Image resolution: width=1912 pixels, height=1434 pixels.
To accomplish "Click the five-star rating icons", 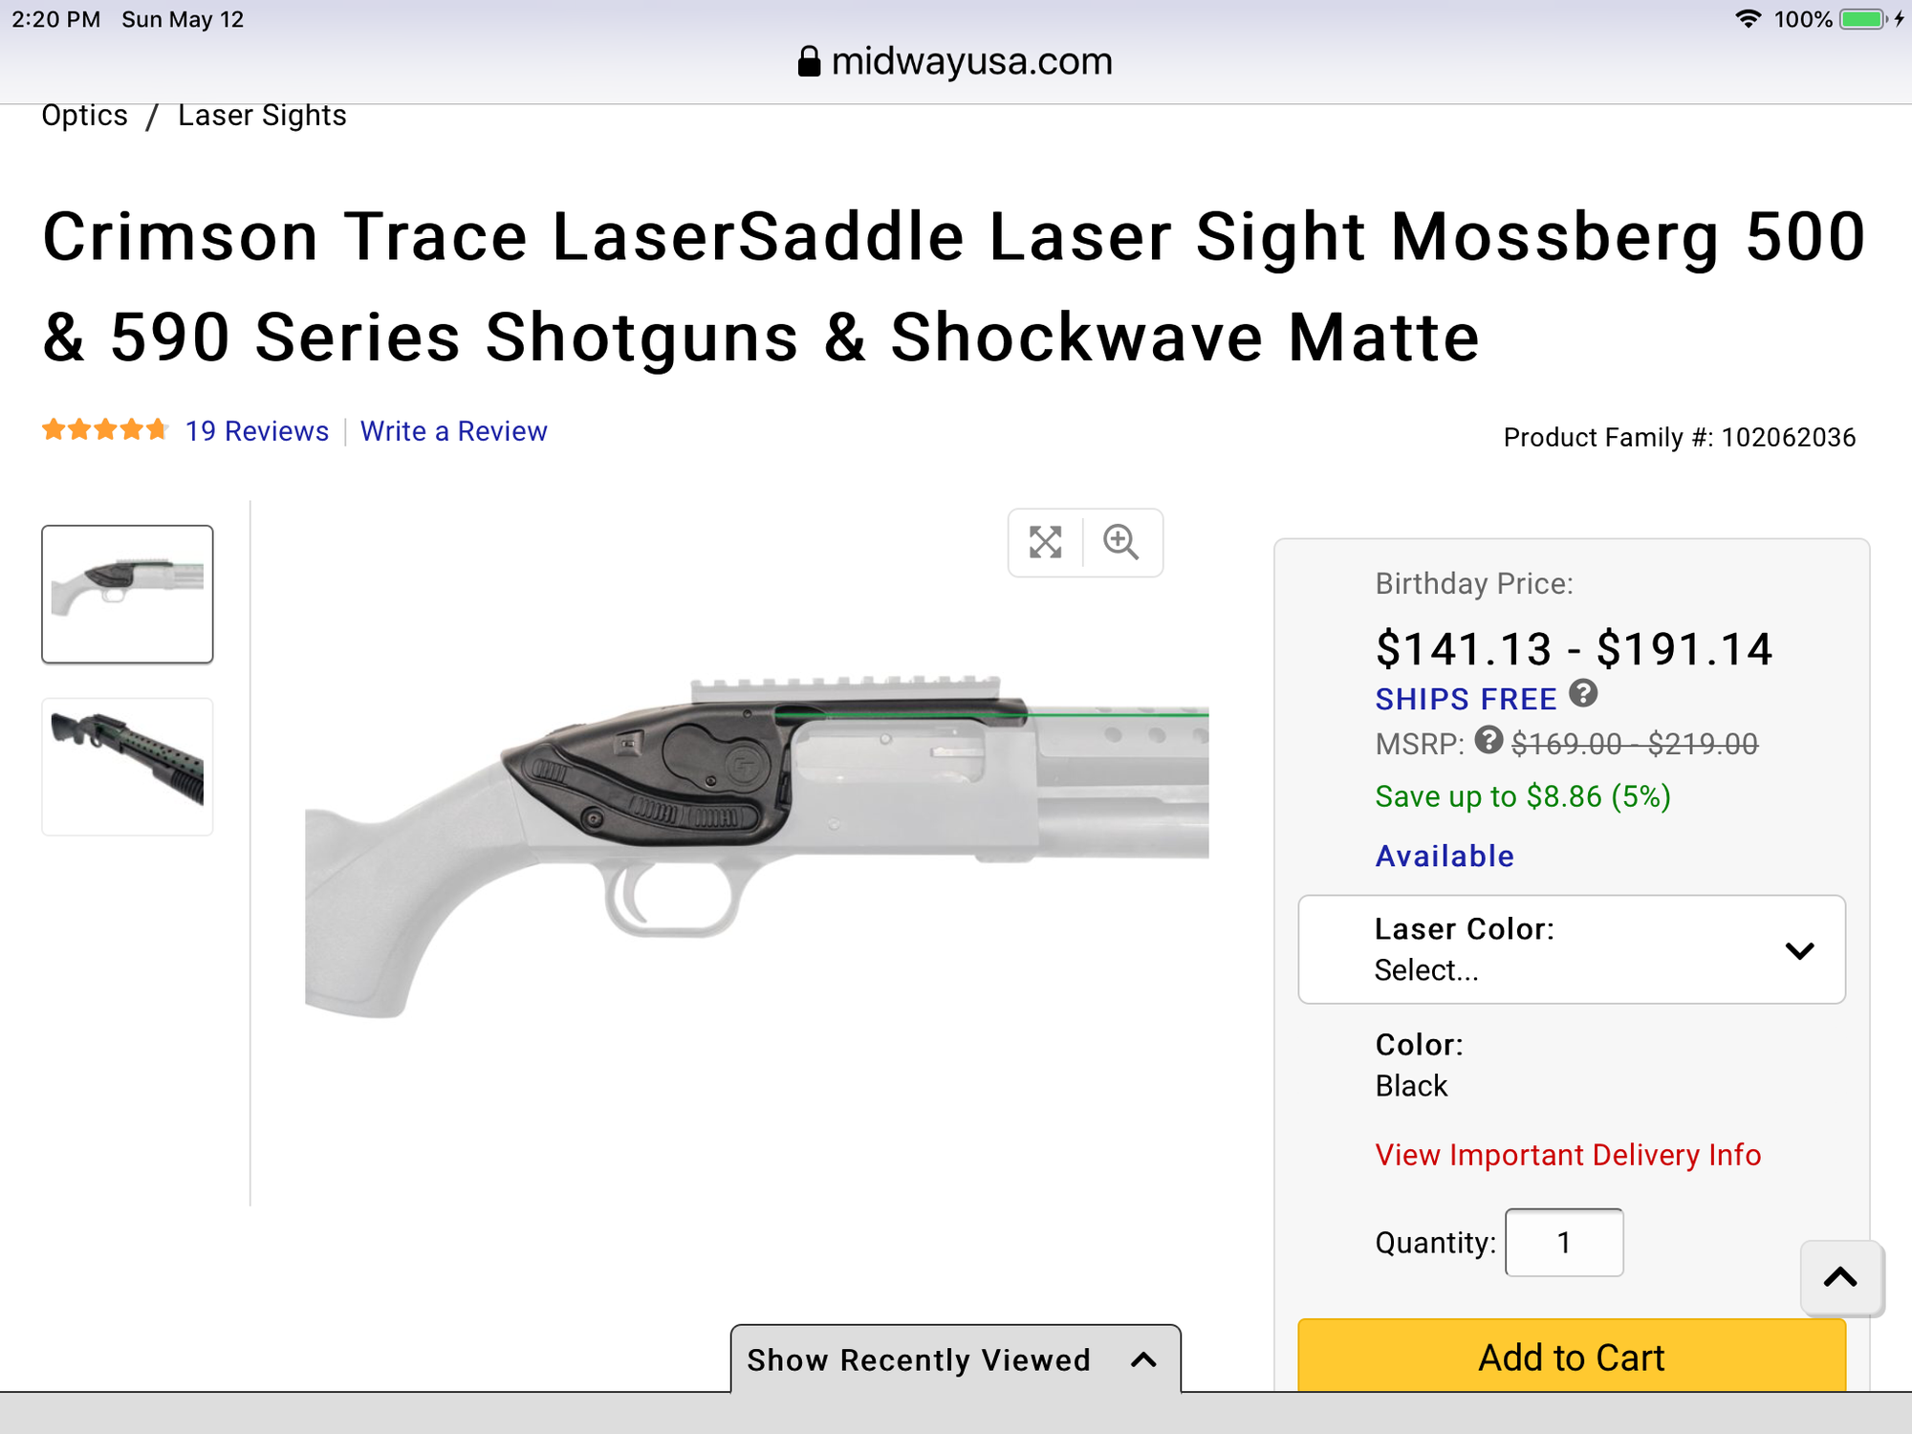I will 104,430.
